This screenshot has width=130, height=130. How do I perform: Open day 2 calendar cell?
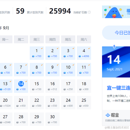pyautogui.click(x=53, y=53)
